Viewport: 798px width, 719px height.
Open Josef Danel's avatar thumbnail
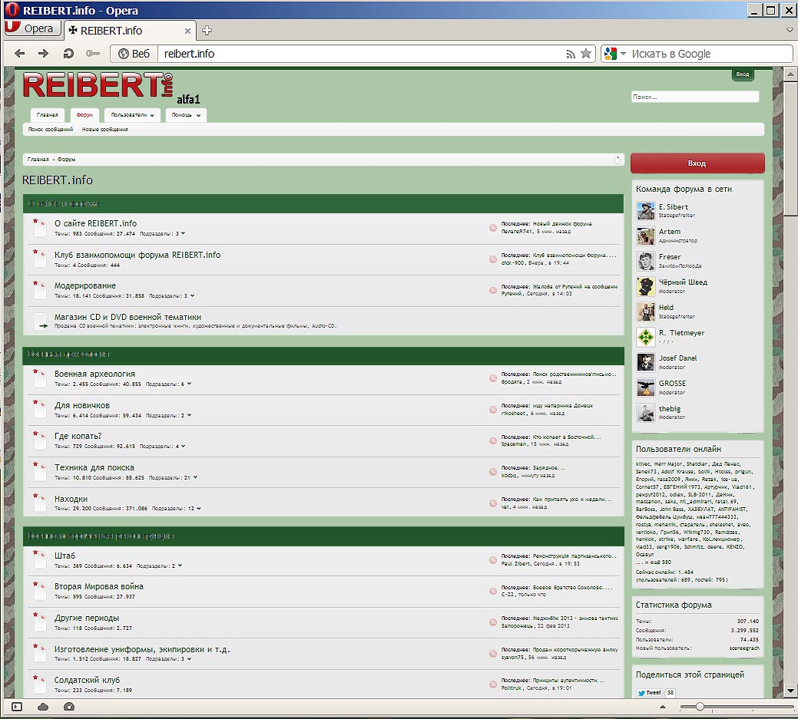pos(646,362)
